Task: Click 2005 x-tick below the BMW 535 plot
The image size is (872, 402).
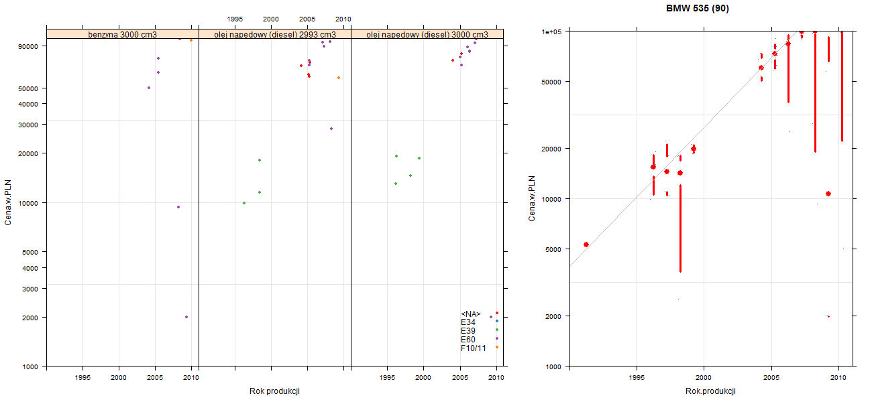Action: [x=771, y=378]
